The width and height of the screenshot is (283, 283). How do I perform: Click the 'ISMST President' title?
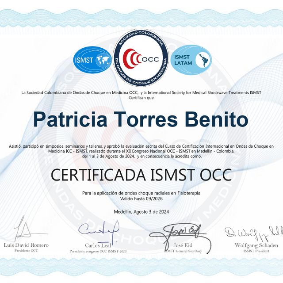[x=256, y=251]
